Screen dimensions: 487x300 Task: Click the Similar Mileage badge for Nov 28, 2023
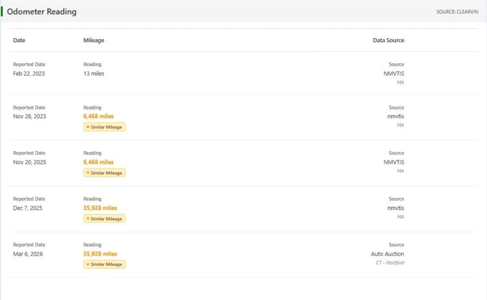(x=104, y=127)
